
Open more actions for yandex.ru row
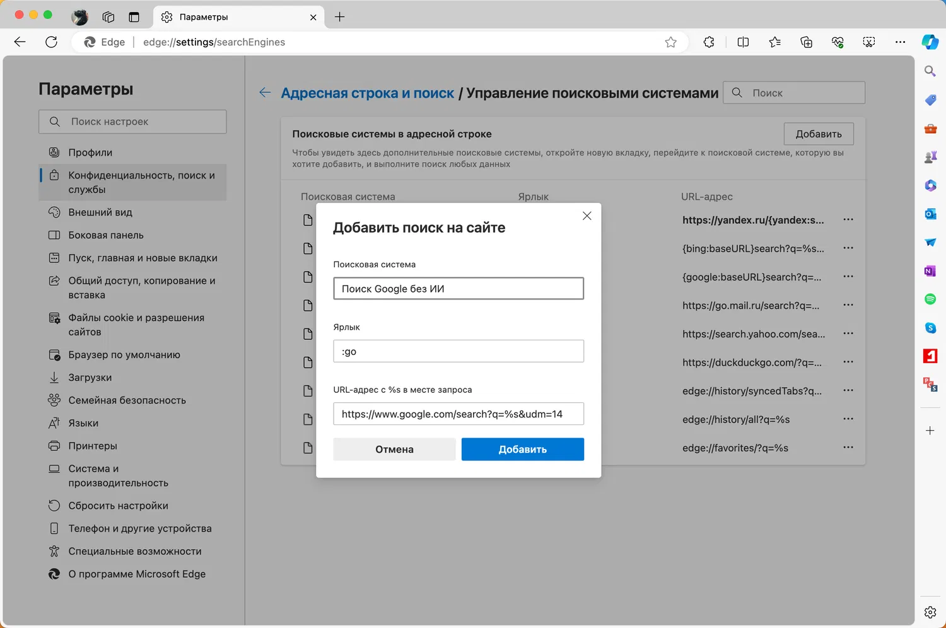tap(848, 219)
